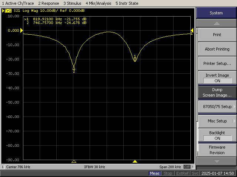This screenshot has width=237, height=177.
Task: Click the Stop status indicator
Action: (x=168, y=173)
